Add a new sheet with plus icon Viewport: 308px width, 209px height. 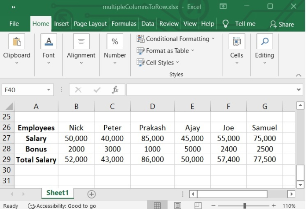click(92, 194)
